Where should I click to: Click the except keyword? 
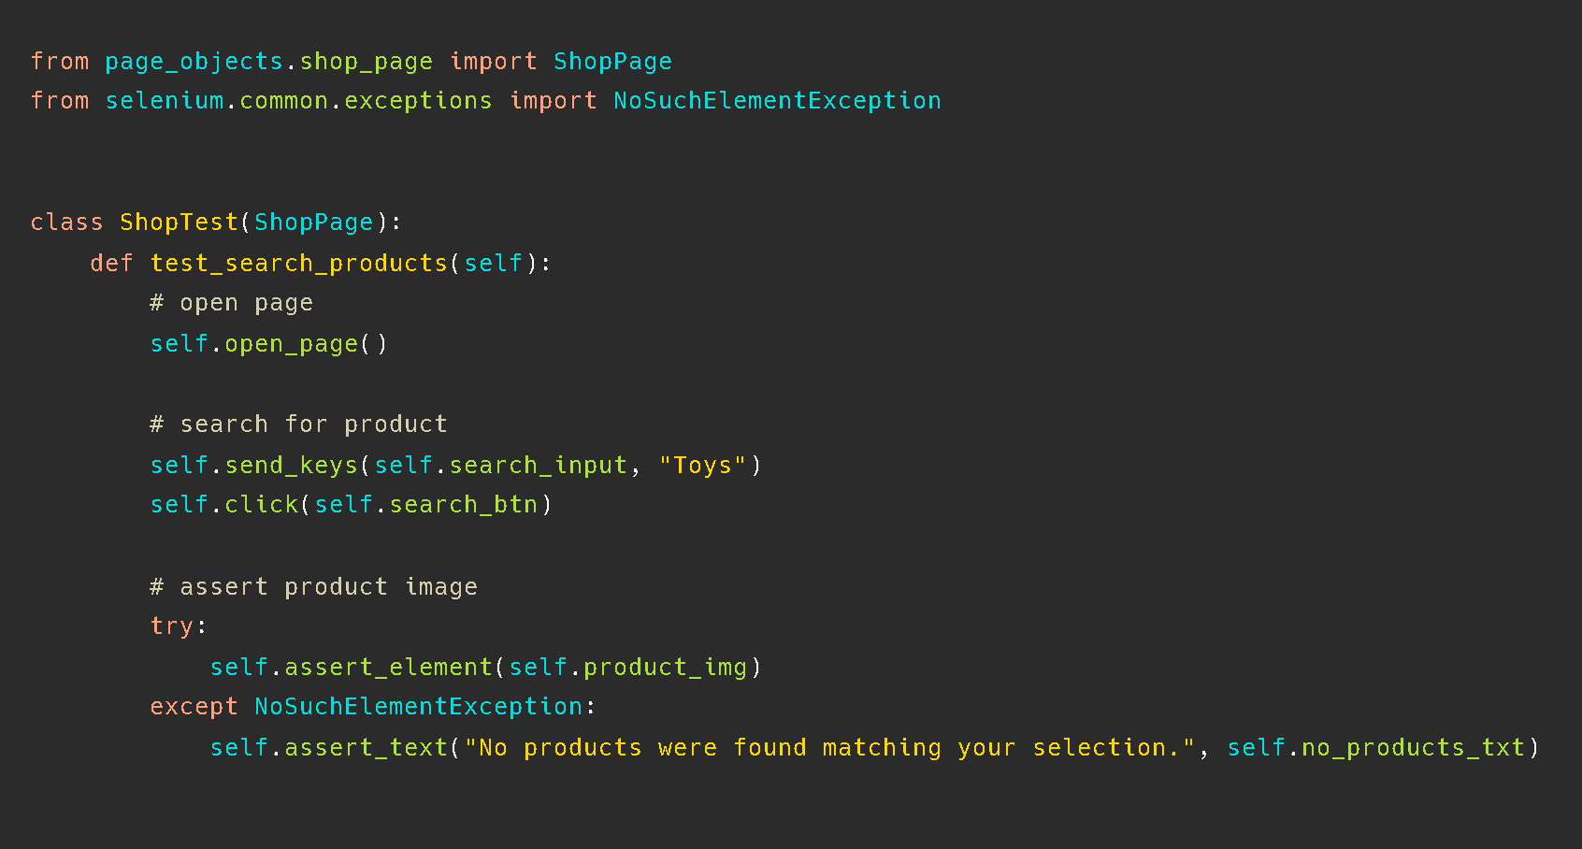(x=194, y=707)
